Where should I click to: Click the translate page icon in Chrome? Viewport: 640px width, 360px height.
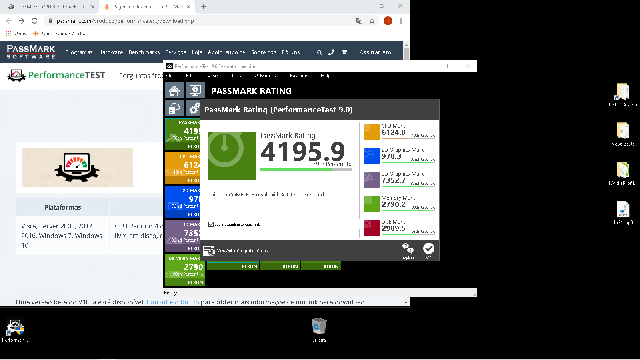click(x=359, y=21)
